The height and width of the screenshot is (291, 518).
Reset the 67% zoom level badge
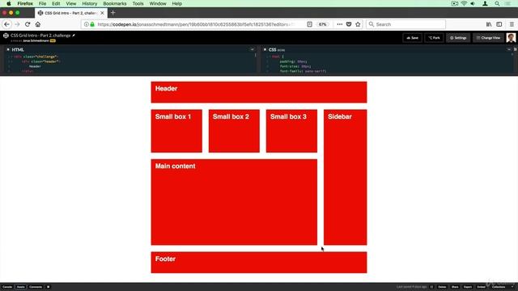pyautogui.click(x=322, y=24)
